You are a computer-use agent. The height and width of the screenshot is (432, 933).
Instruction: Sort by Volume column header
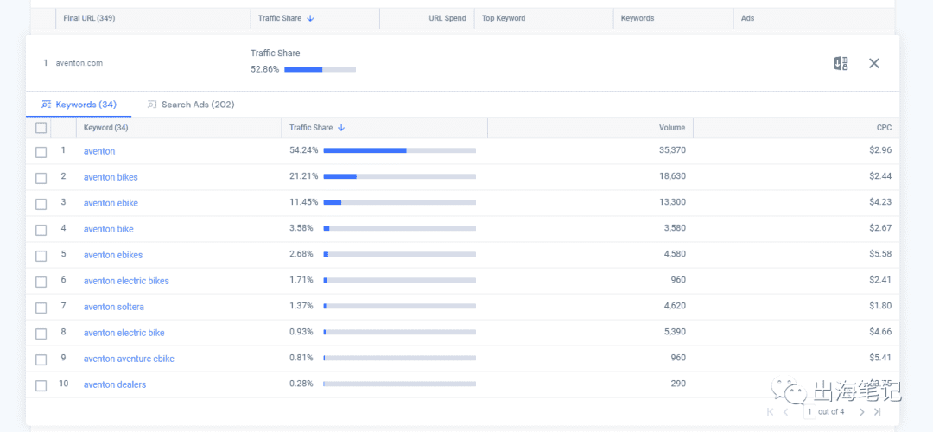[x=672, y=128]
